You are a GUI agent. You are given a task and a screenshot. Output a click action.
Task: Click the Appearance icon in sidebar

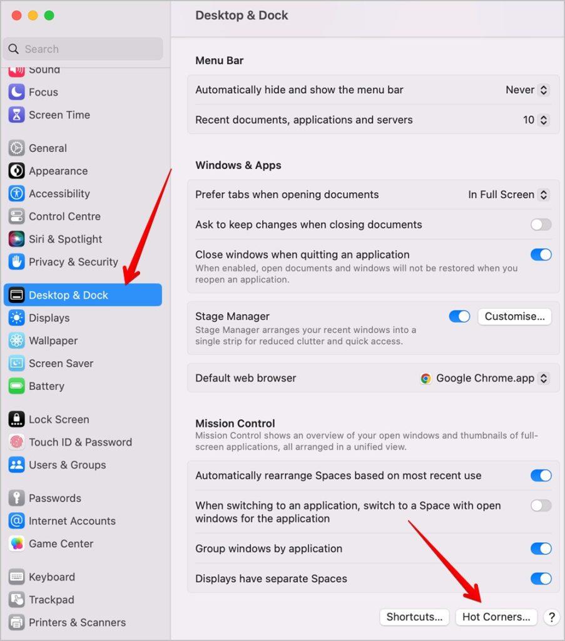pyautogui.click(x=16, y=171)
